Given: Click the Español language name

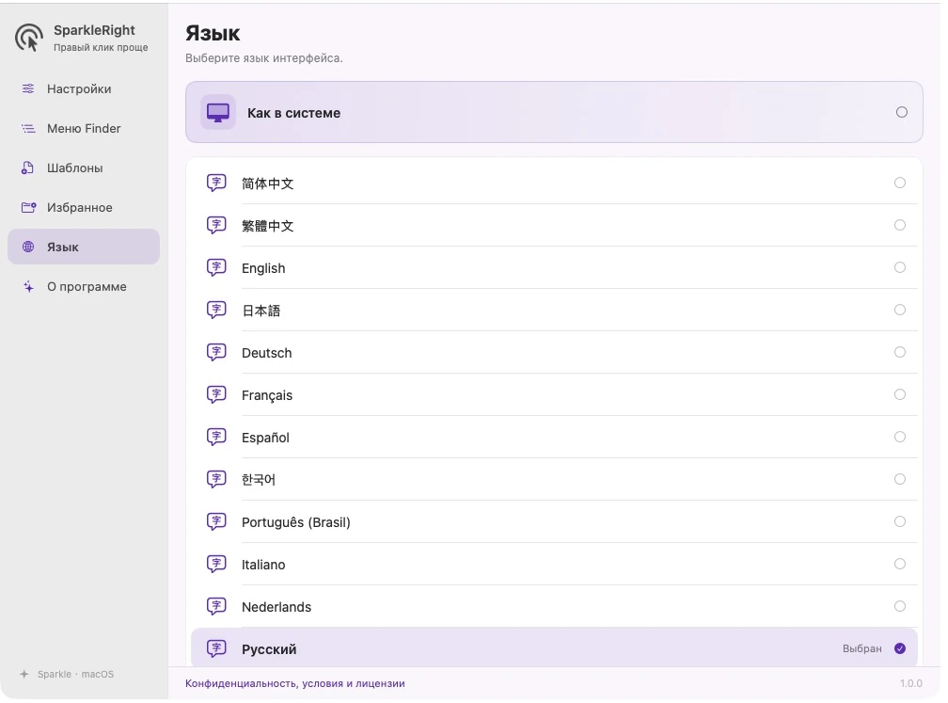Looking at the screenshot, I should coord(265,438).
